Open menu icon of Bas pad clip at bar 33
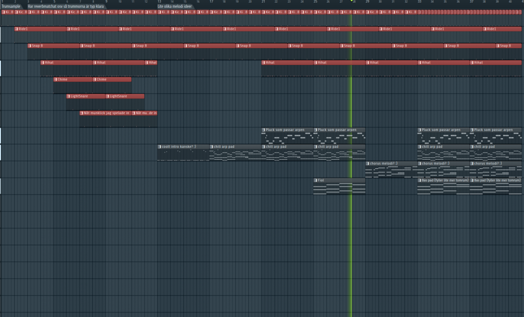524x317 pixels. (x=419, y=180)
